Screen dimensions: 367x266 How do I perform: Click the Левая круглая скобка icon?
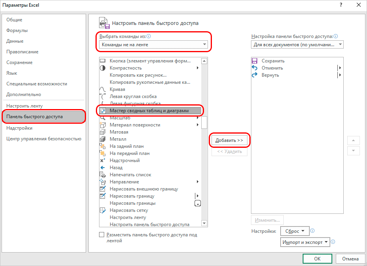pyautogui.click(x=103, y=96)
